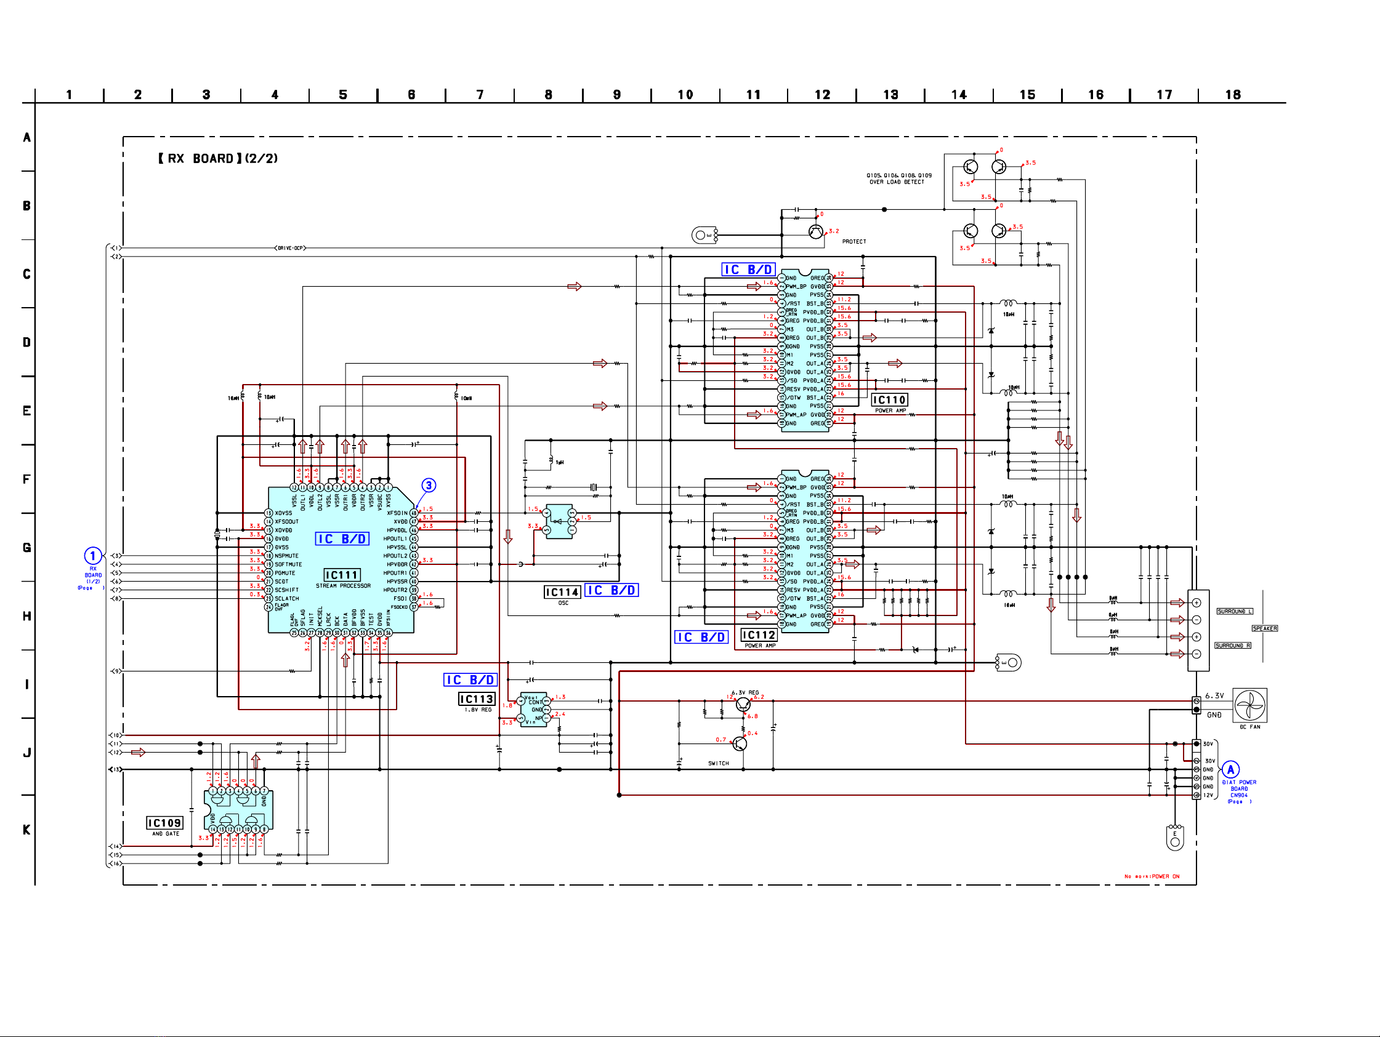Select the IC110 power amp label

(889, 399)
